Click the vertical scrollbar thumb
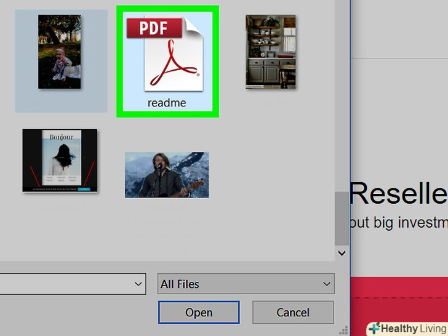Image resolution: width=448 pixels, height=336 pixels. tap(342, 218)
